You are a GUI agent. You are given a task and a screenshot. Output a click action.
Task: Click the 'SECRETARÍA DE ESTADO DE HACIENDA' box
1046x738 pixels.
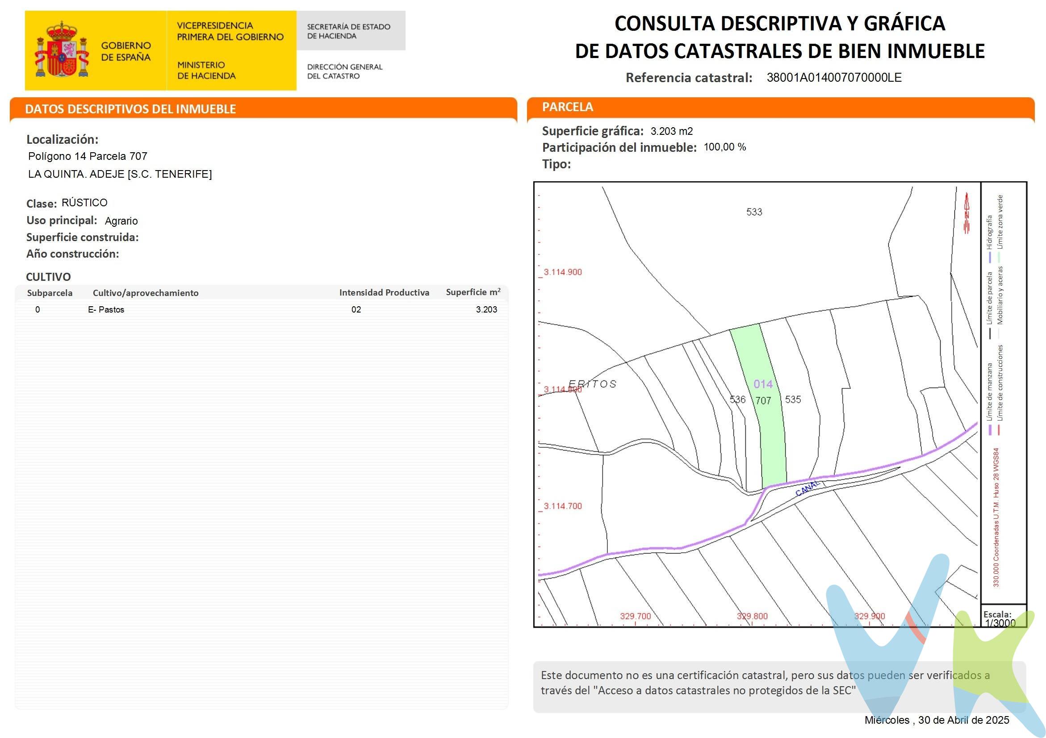click(351, 30)
